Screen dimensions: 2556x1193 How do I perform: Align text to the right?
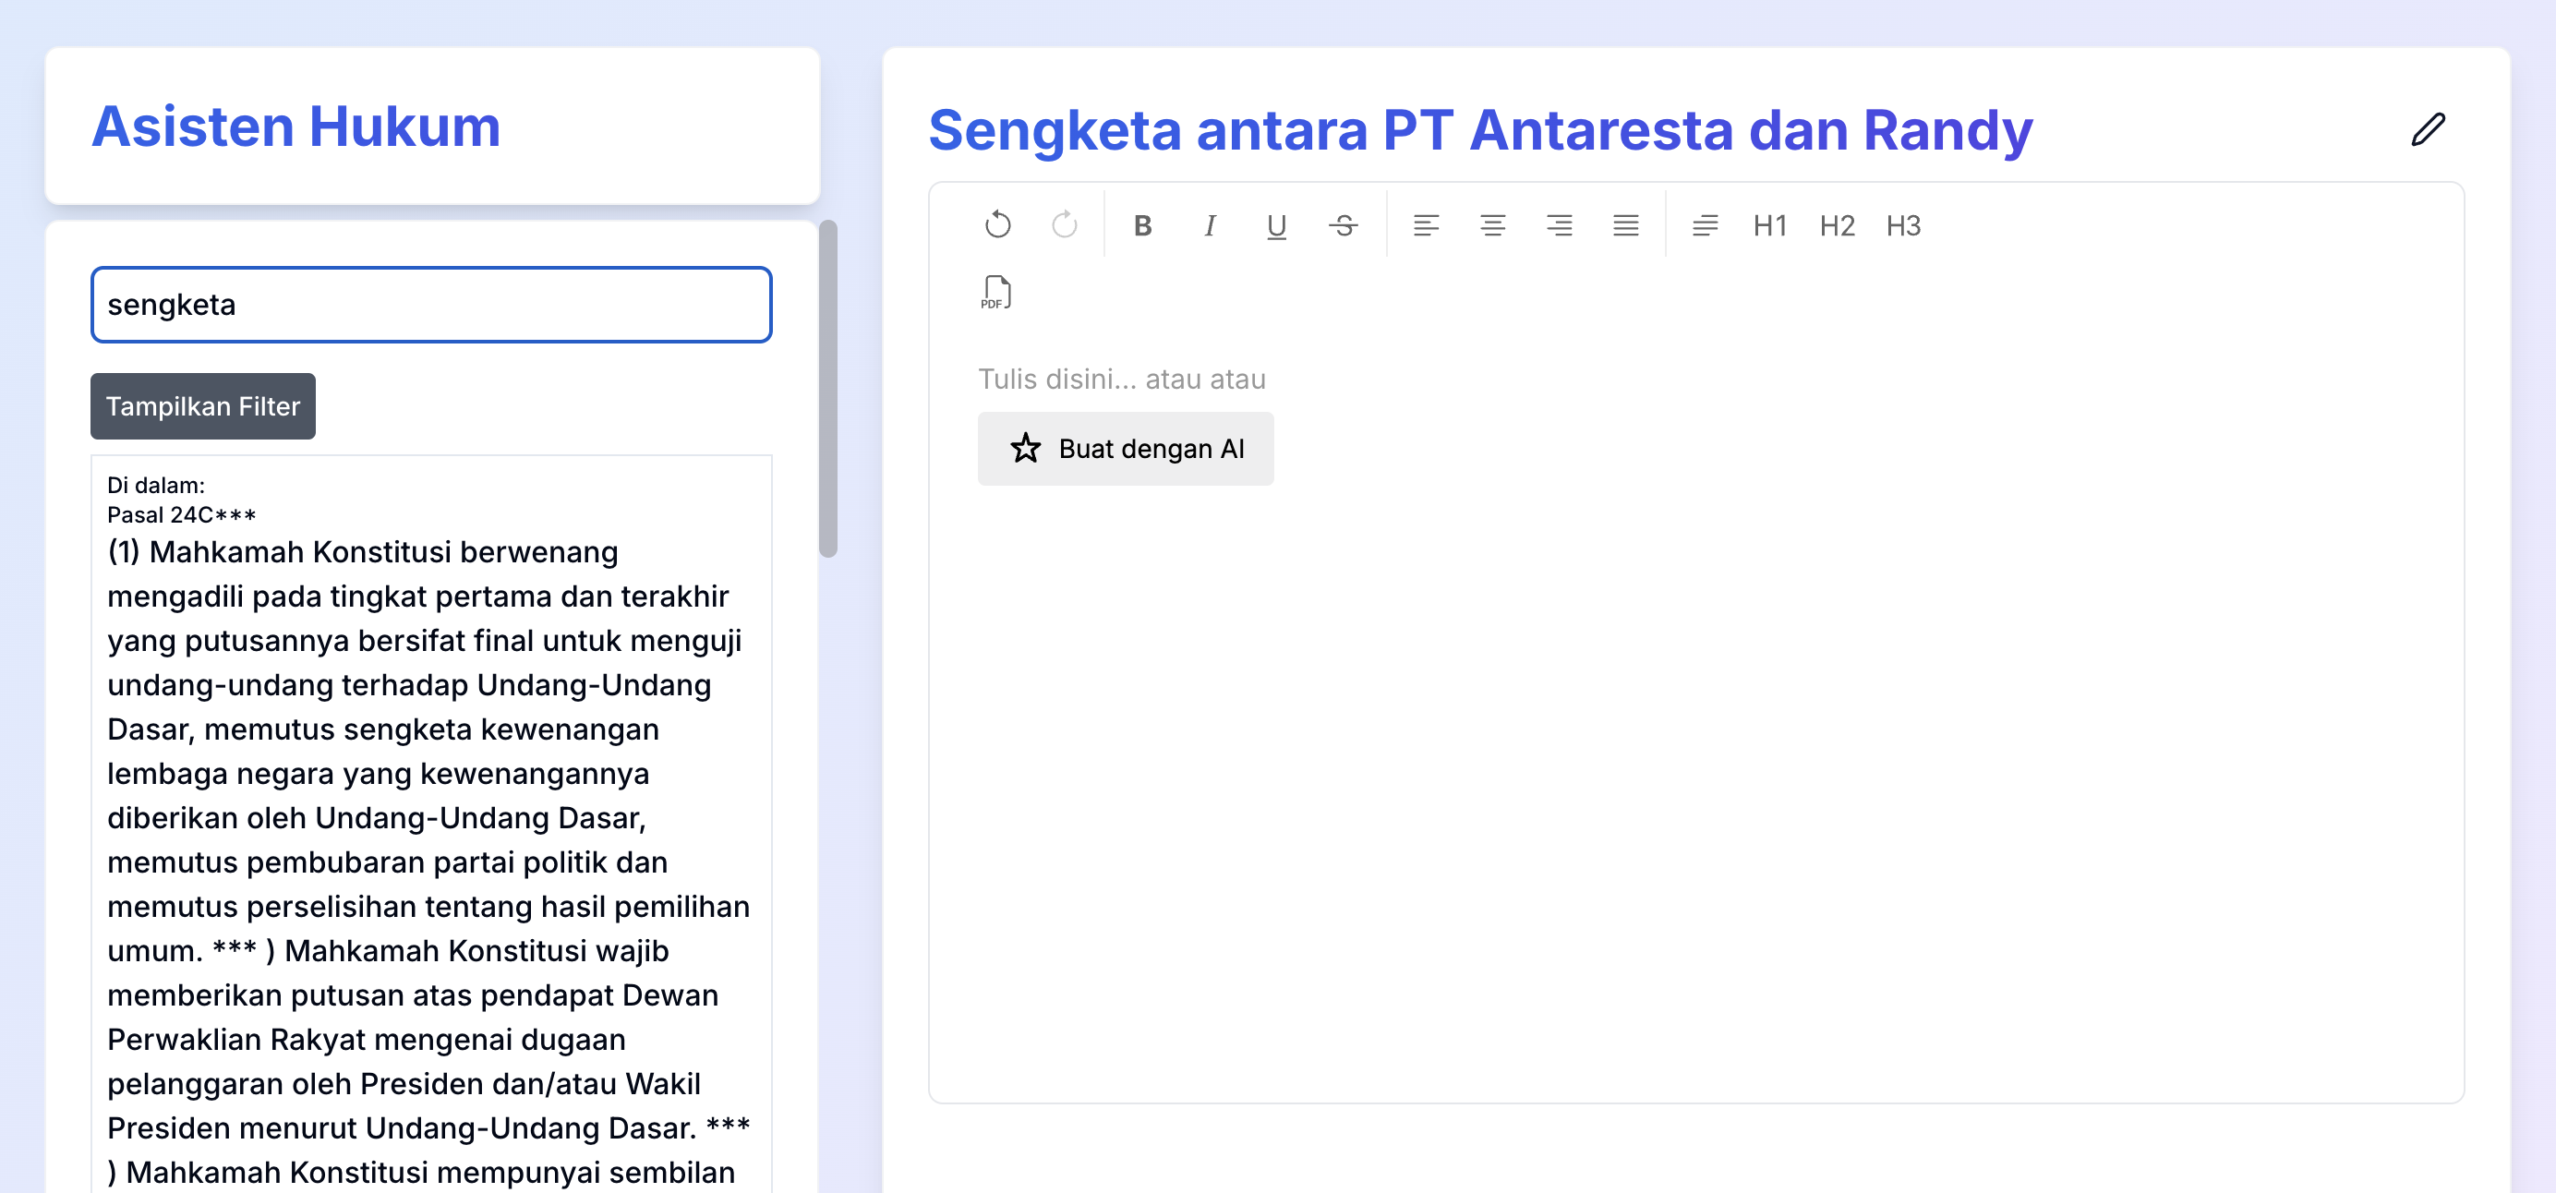pyautogui.click(x=1559, y=225)
